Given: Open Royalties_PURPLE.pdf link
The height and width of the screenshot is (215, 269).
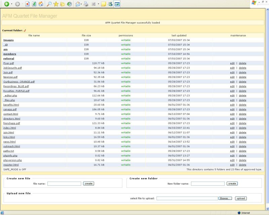Looking at the screenshot, I should point(16,91).
